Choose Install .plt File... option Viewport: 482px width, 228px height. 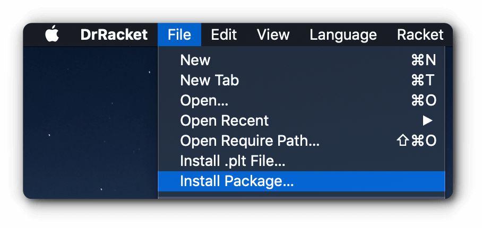233,161
